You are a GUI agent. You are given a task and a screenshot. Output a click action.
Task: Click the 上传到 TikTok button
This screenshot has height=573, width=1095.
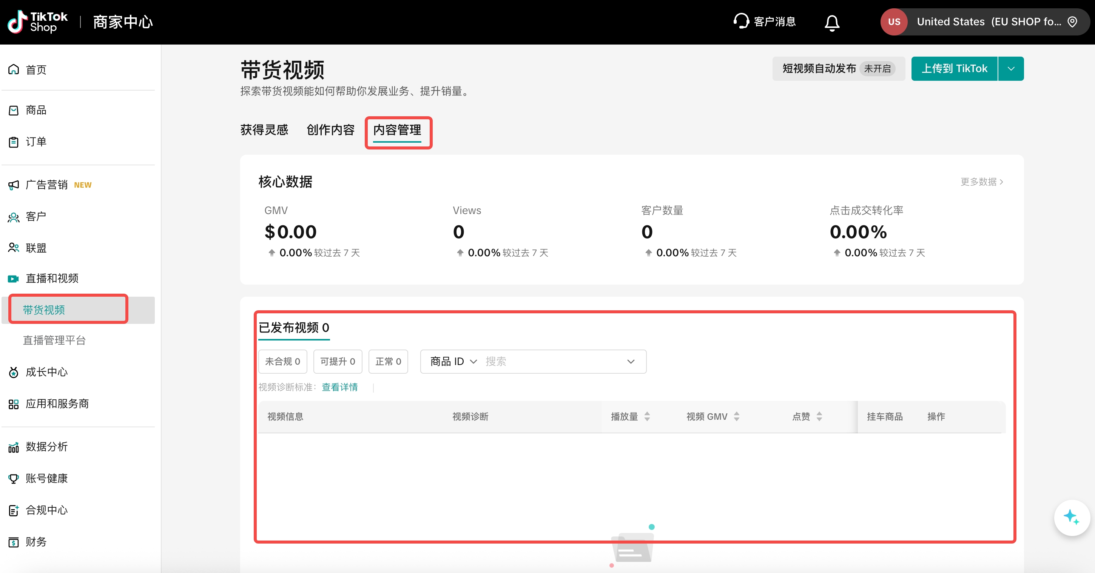pyautogui.click(x=954, y=68)
